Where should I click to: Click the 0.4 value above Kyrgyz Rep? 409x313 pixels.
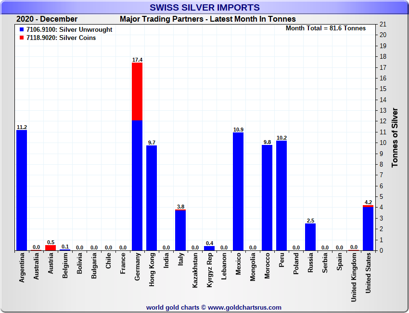tap(209, 243)
